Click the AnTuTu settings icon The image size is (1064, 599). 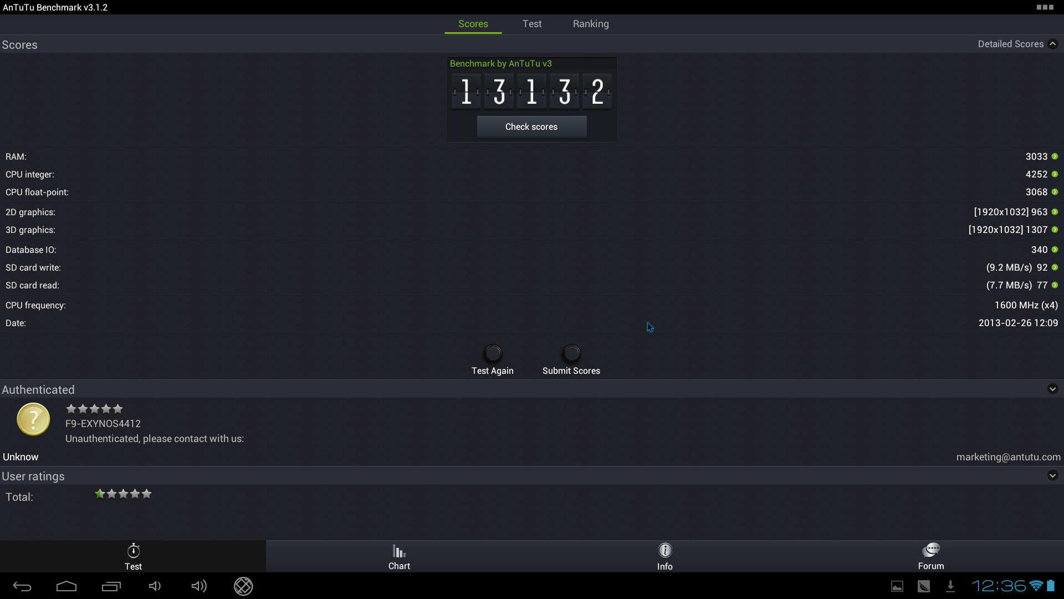1045,7
